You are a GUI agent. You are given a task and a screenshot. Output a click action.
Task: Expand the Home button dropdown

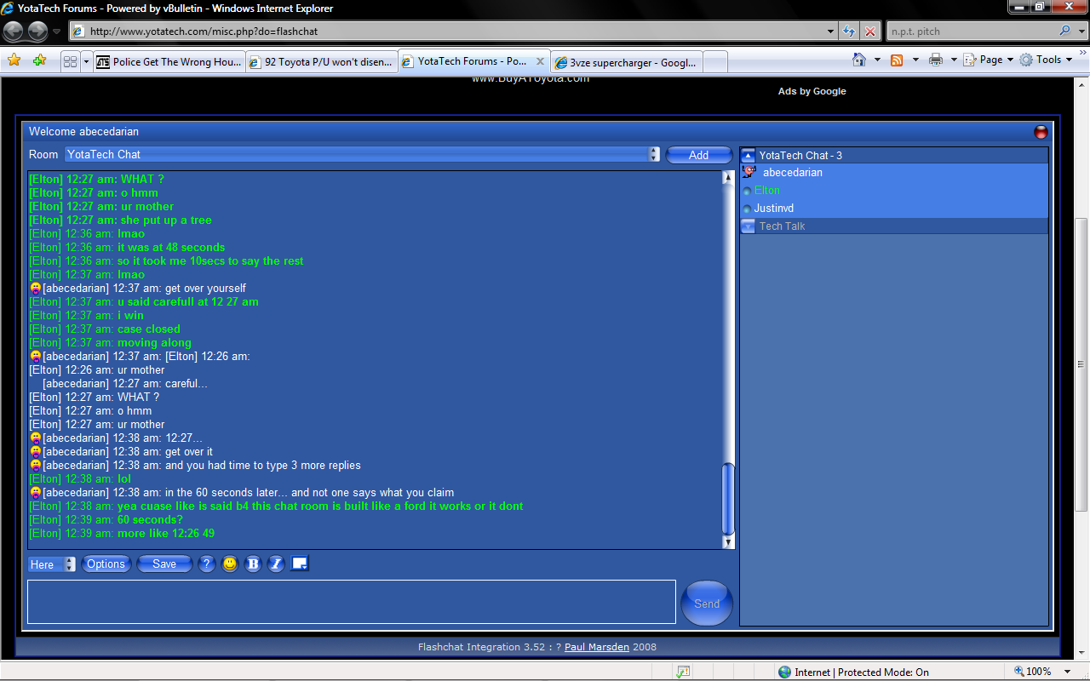(x=877, y=60)
